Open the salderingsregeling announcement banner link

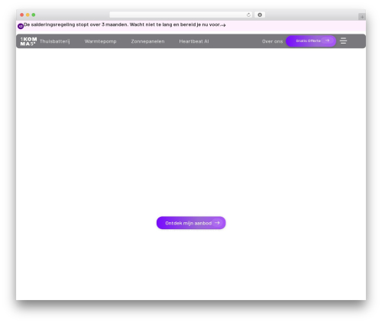click(121, 24)
